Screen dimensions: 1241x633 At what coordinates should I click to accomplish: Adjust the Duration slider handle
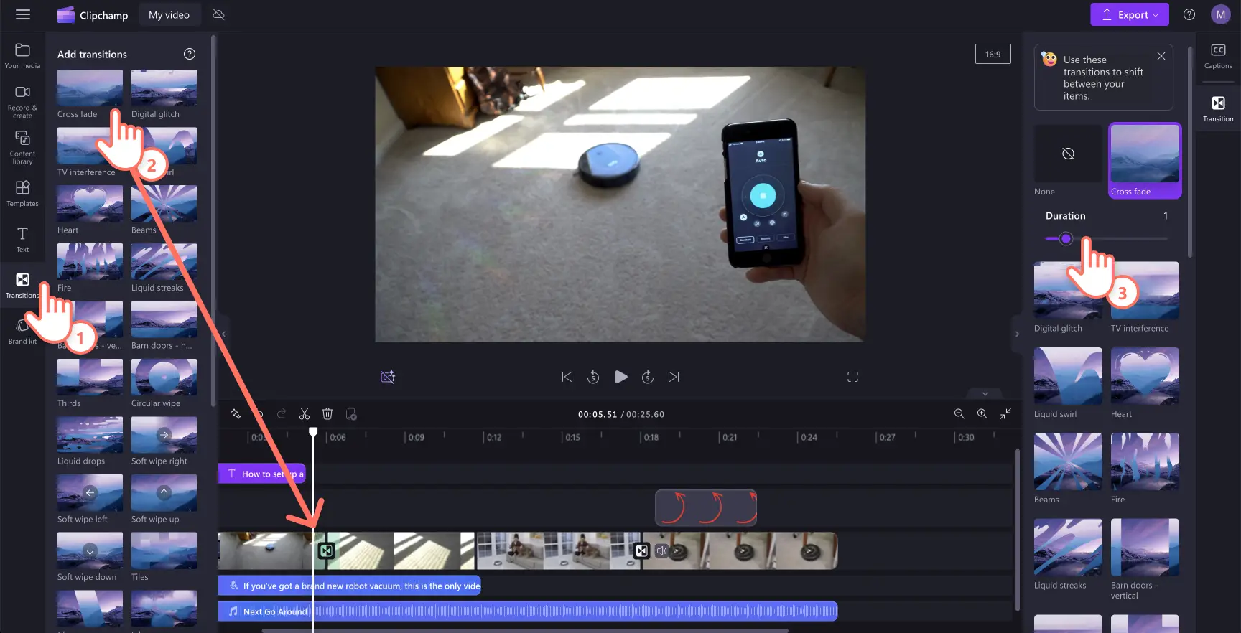pyautogui.click(x=1066, y=238)
